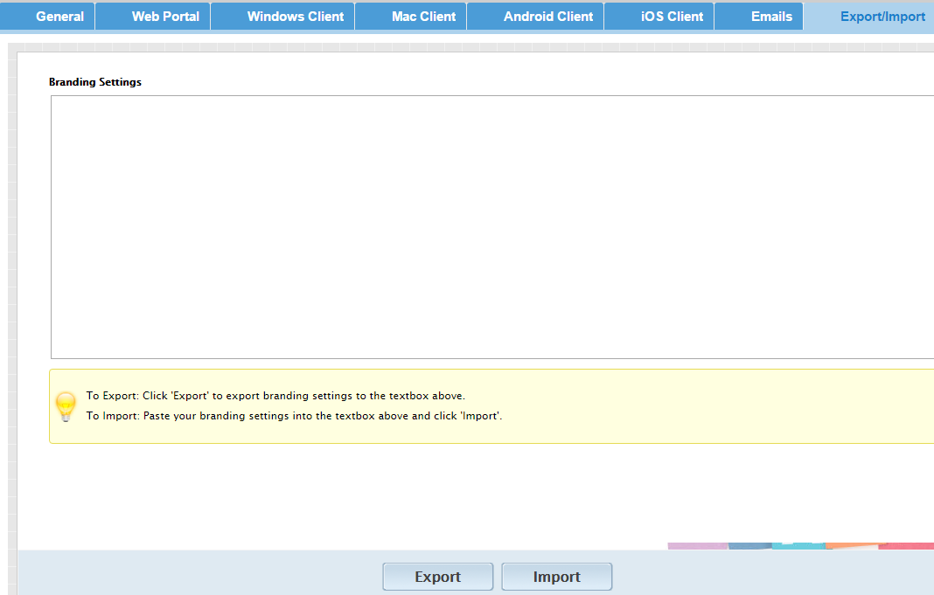Click the Import button
Screen dimensions: 934x595
557,577
